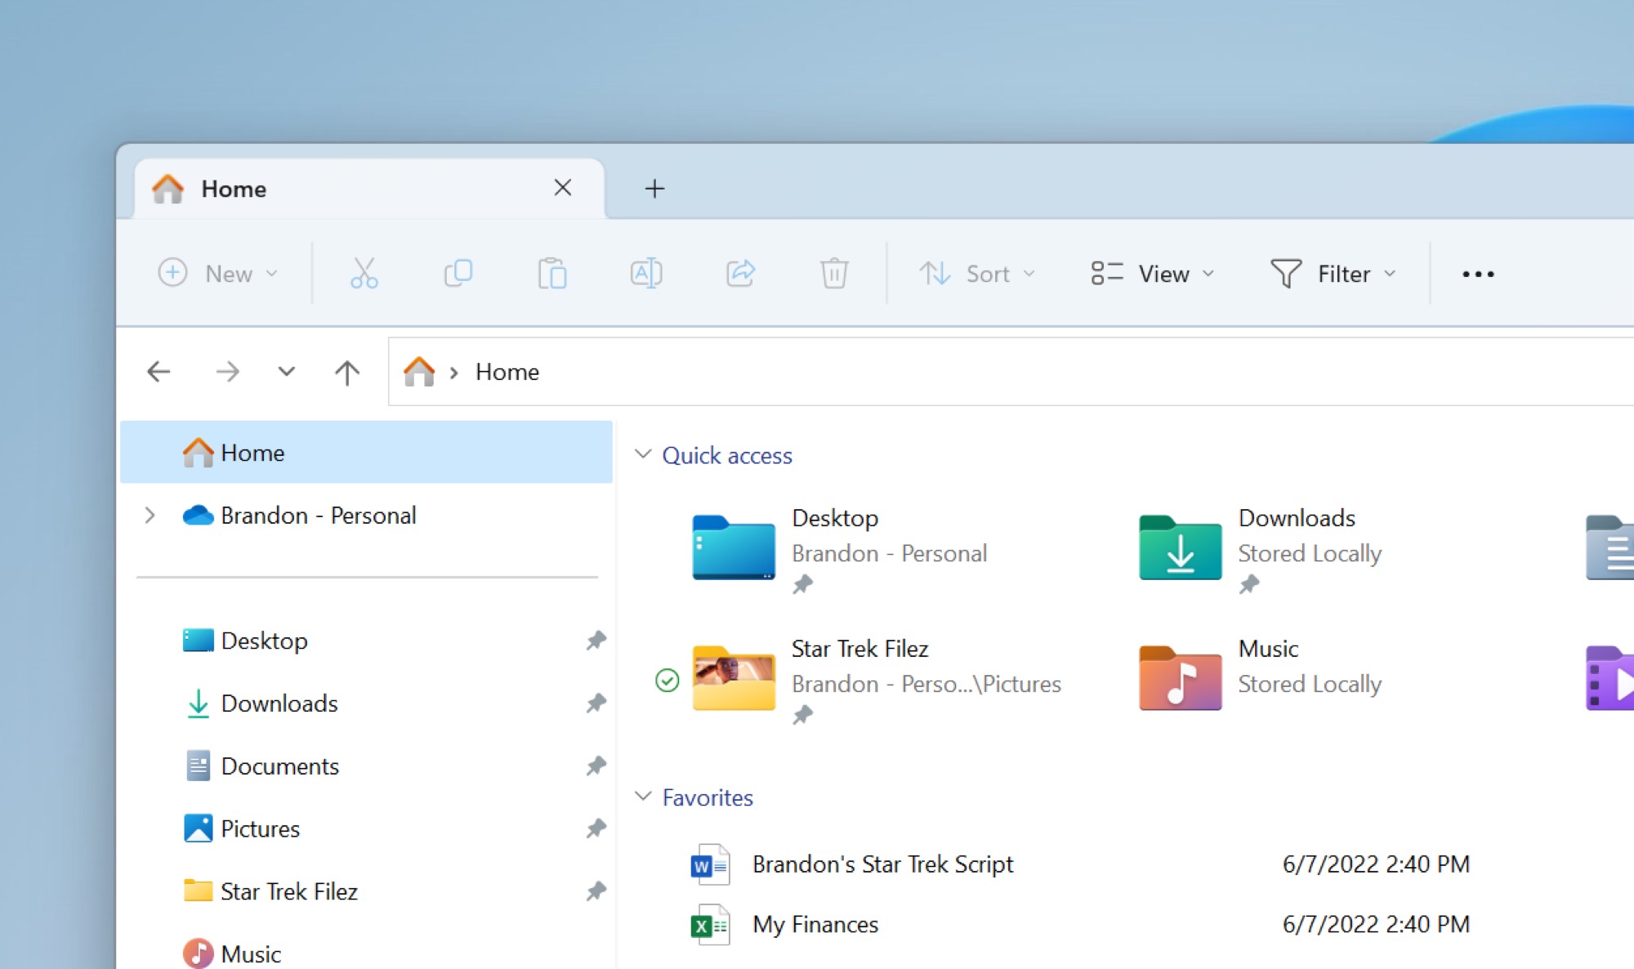This screenshot has width=1634, height=969.
Task: Click the Rename icon
Action: 646,273
